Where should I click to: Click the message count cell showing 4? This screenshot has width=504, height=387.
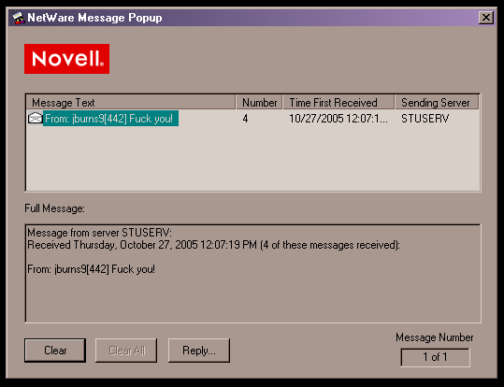(x=245, y=119)
